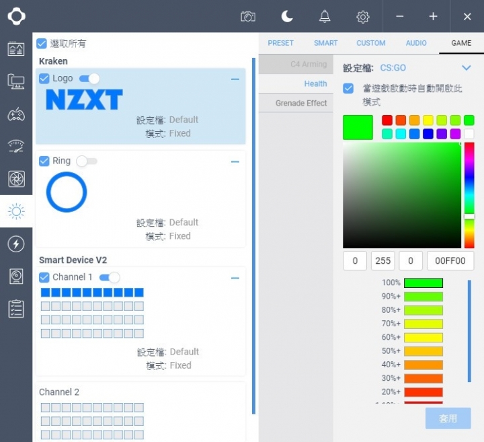
Task: Collapse the Channel 1 card
Action: tap(235, 279)
